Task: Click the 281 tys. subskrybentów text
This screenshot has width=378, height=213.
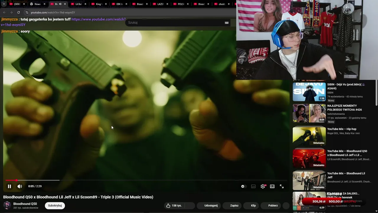Action: coord(26,208)
